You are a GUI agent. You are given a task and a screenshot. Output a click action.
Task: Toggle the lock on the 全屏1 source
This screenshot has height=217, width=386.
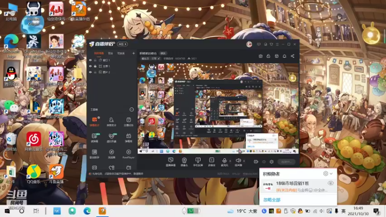point(95,66)
